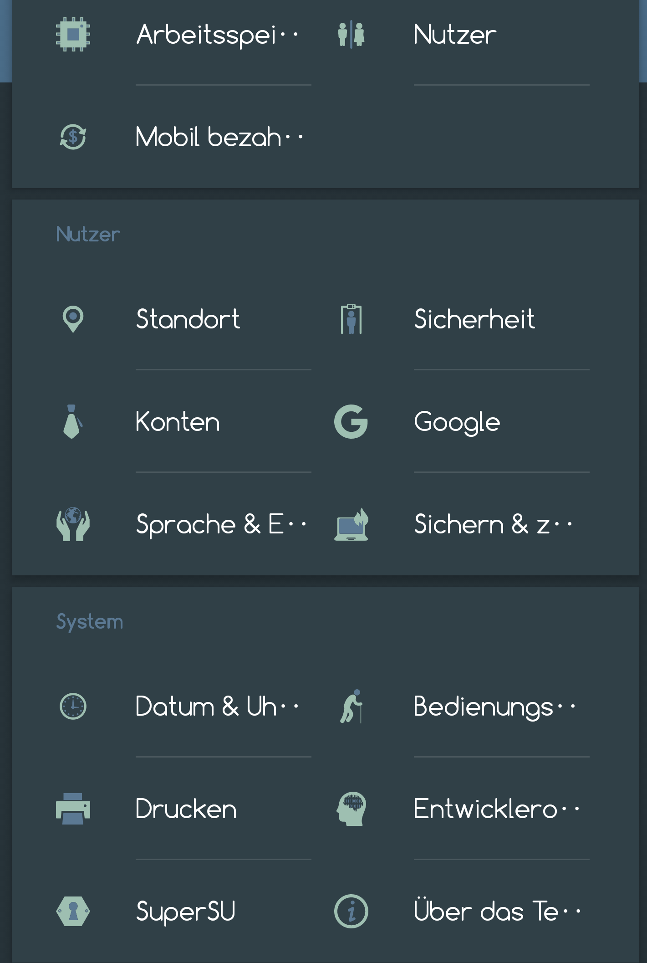This screenshot has width=647, height=963.
Task: Tap the Google G logo icon
Action: (x=351, y=422)
